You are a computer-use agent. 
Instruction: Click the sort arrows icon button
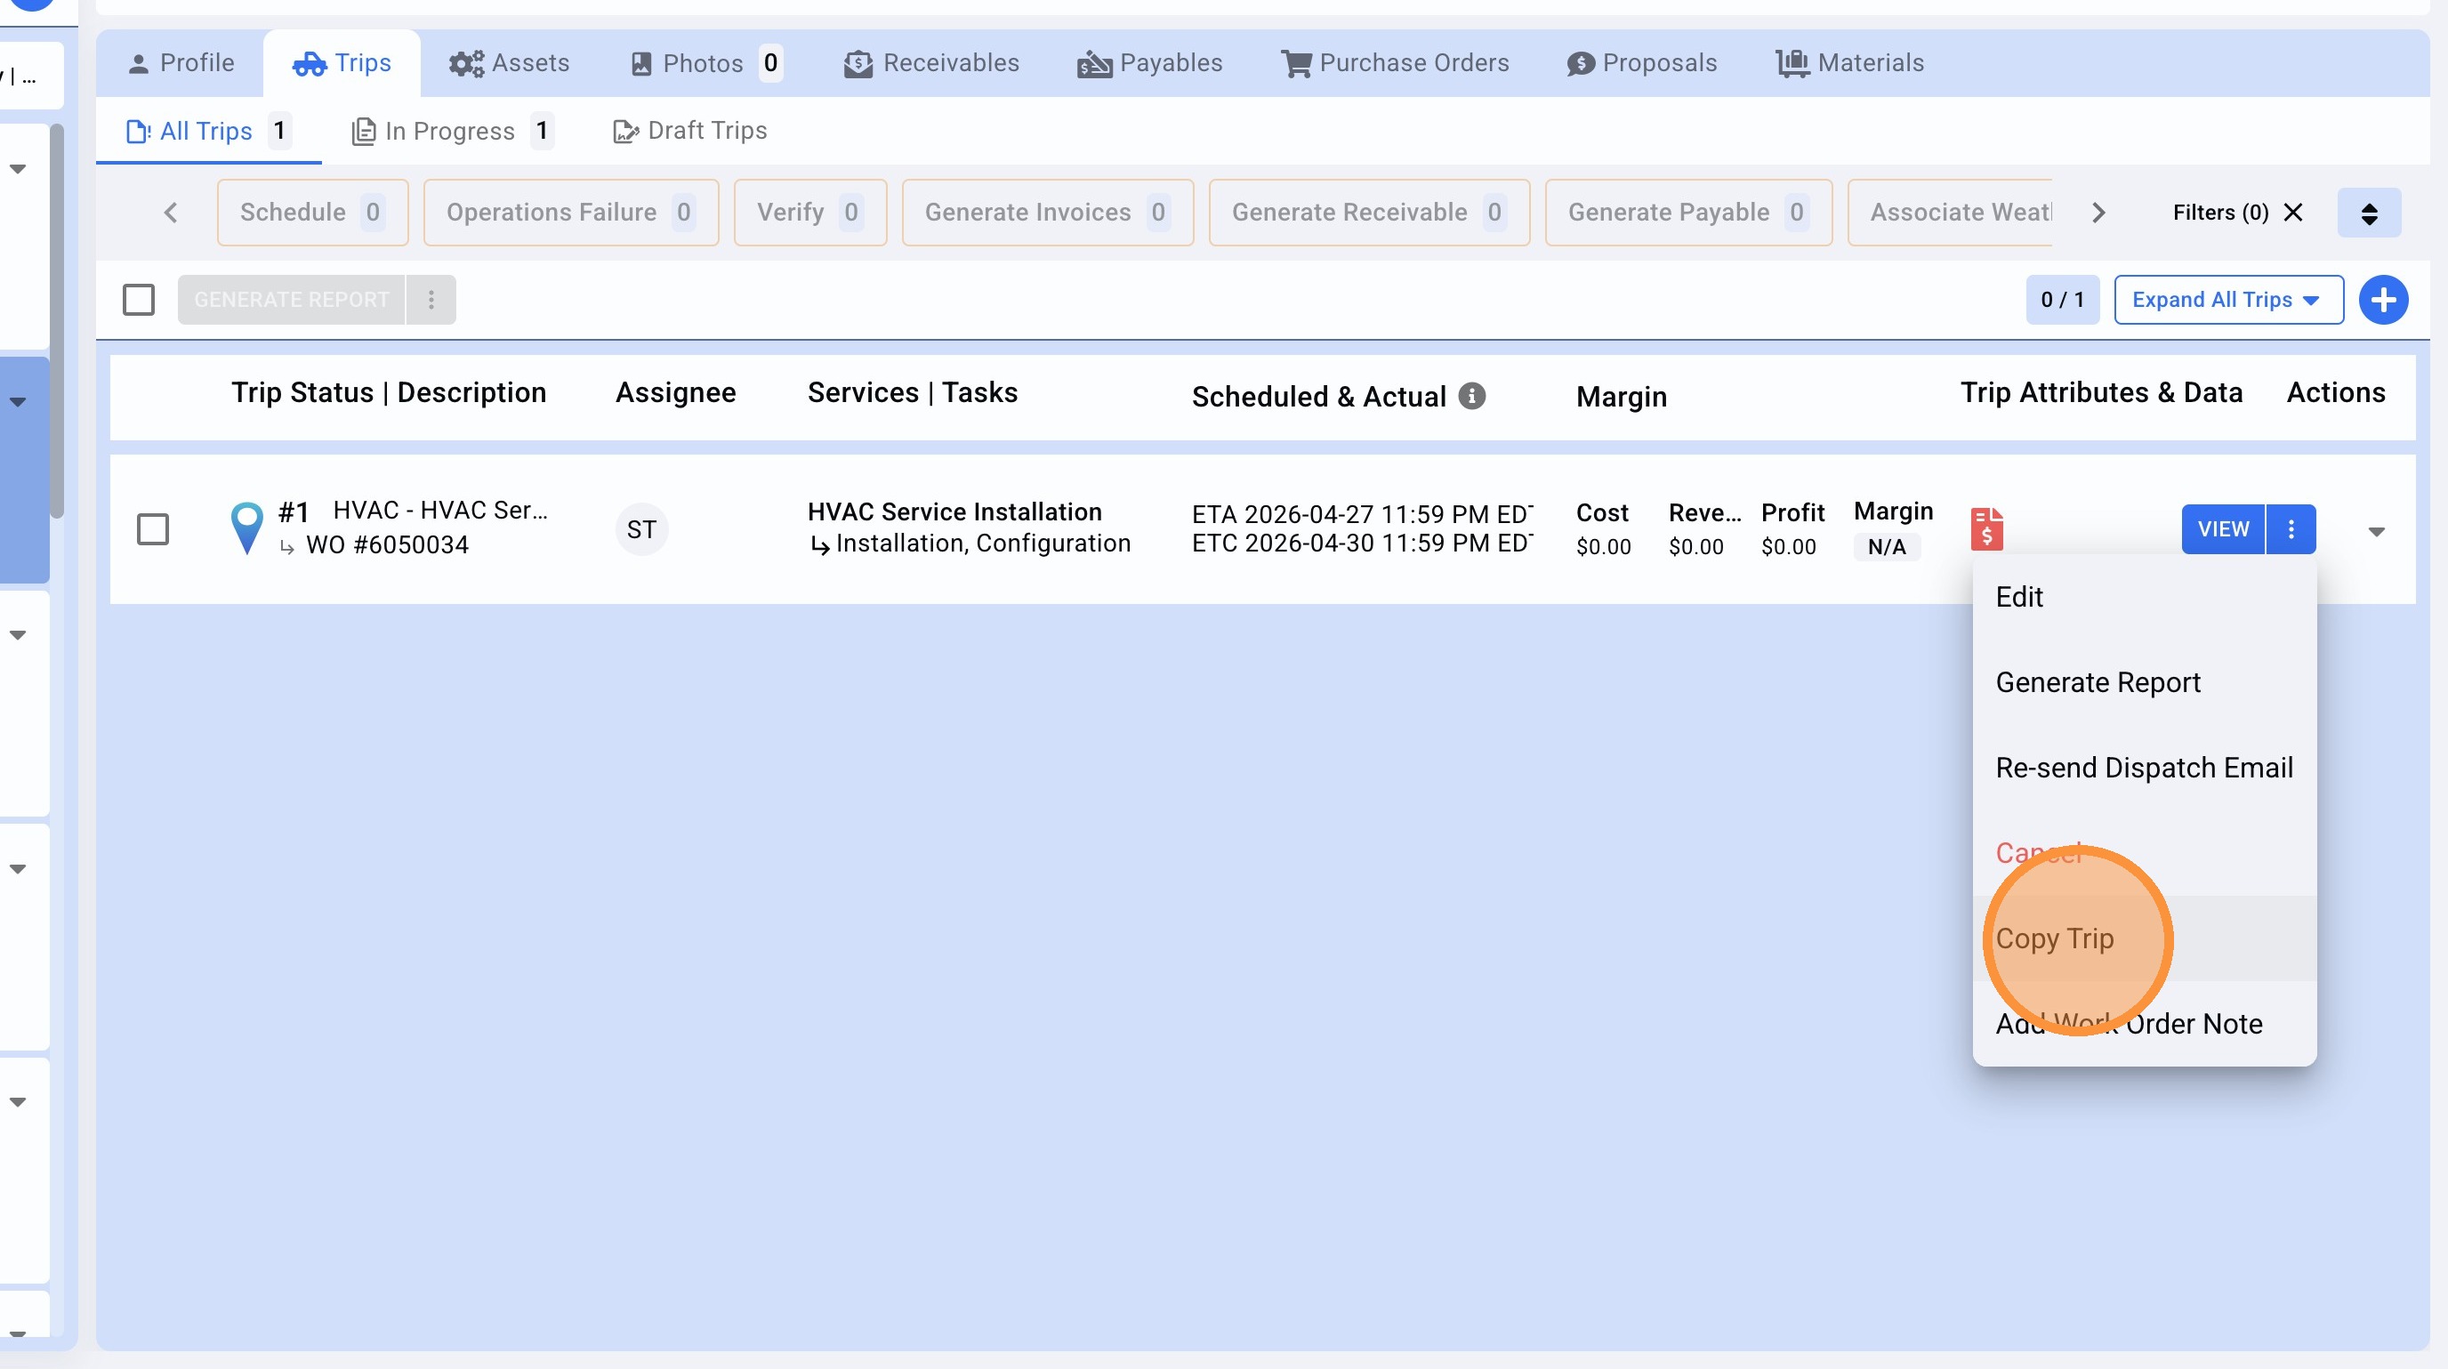click(x=2368, y=213)
